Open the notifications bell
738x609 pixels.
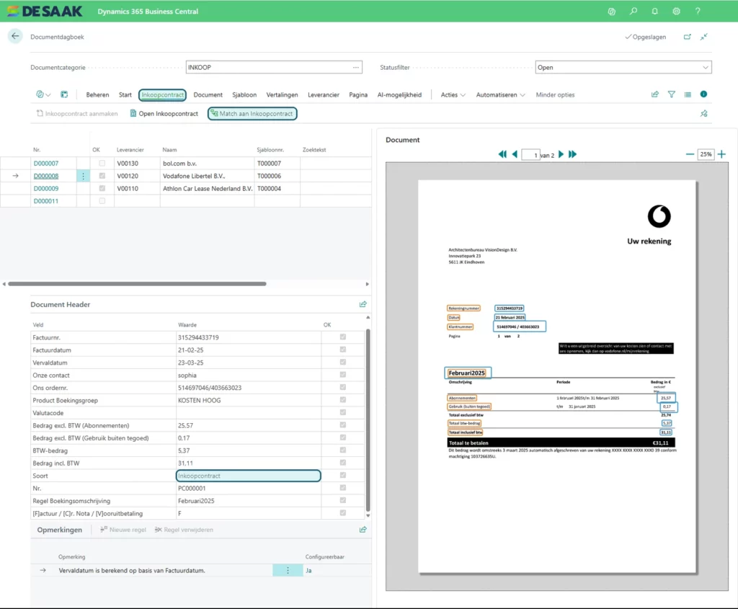pyautogui.click(x=654, y=12)
